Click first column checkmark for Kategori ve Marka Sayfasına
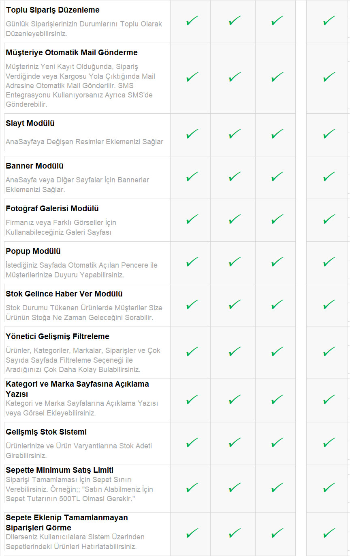 pyautogui.click(x=192, y=400)
